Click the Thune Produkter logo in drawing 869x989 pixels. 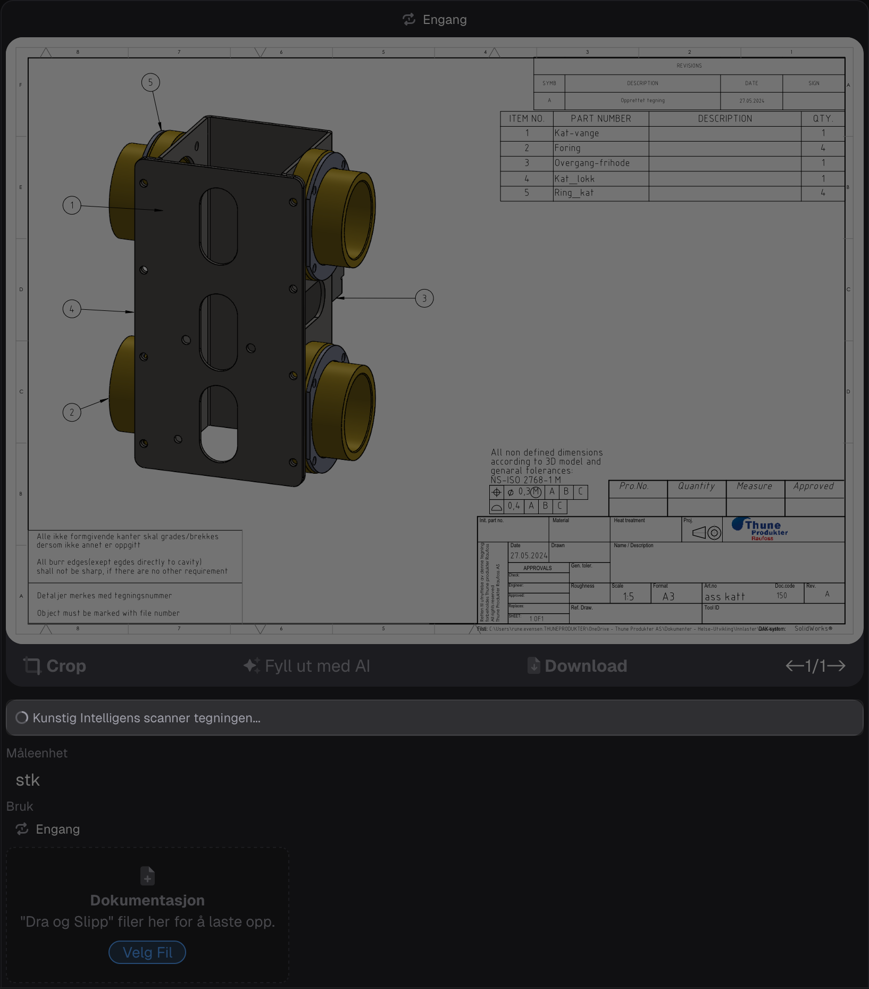point(759,529)
